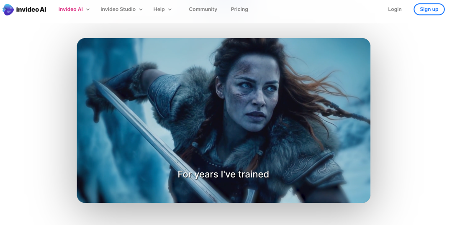
Task: Open the invideo AI menu
Action: pos(71,9)
